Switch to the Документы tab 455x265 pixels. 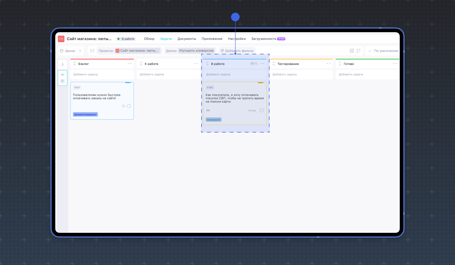[187, 39]
